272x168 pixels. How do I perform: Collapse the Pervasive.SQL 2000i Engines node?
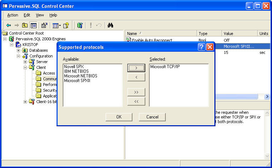coord(5,39)
